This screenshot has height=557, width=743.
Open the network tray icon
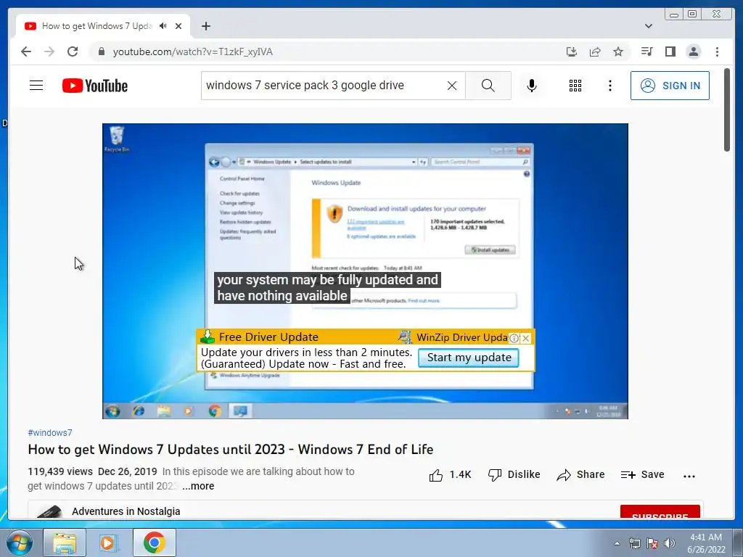click(x=634, y=543)
